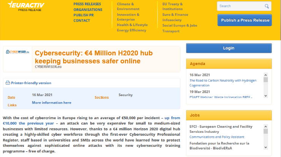Click into the Search input field
281x157 pixels.
click(241, 6)
